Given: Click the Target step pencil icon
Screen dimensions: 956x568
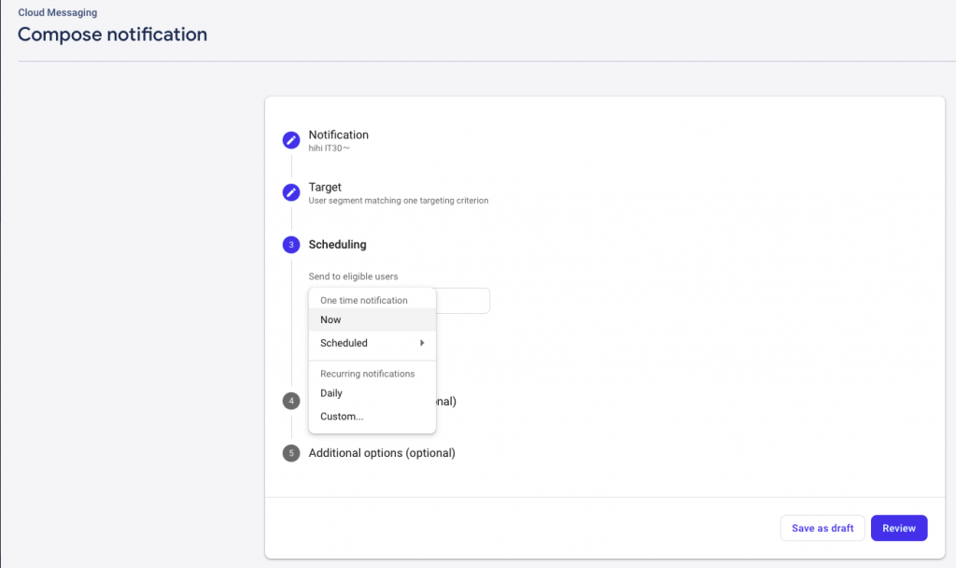Looking at the screenshot, I should point(291,192).
